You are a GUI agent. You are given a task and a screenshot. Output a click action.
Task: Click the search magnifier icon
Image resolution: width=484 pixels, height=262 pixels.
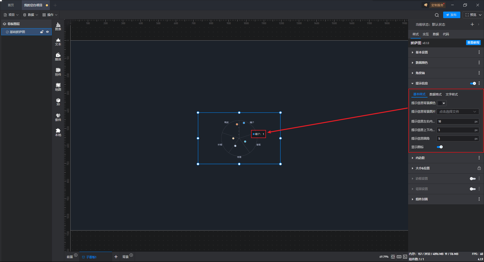pos(437,15)
